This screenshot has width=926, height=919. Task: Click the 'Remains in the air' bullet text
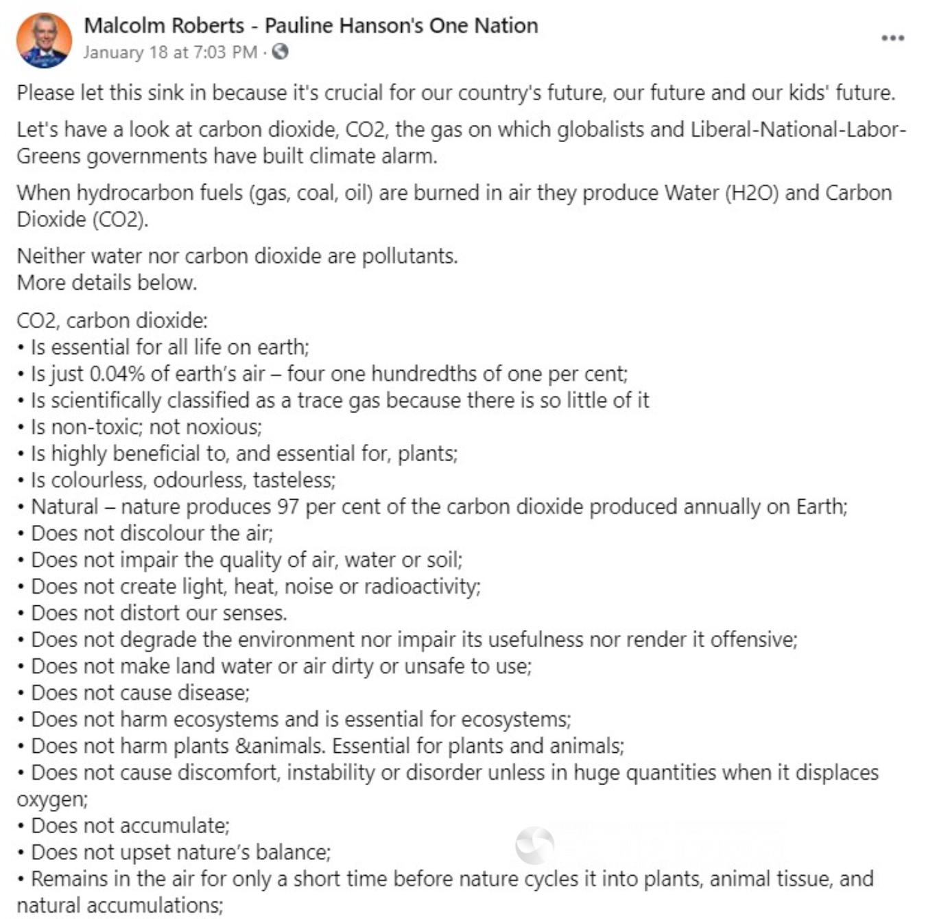[445, 892]
